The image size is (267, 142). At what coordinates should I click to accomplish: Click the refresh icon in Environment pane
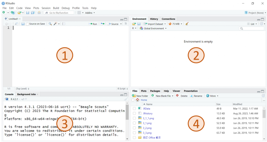pos(261,24)
